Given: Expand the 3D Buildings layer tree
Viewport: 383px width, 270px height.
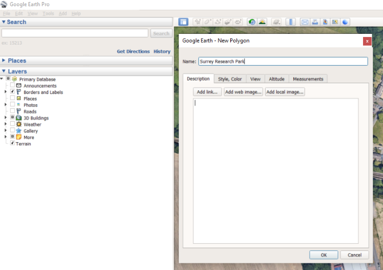Looking at the screenshot, I should coord(6,118).
